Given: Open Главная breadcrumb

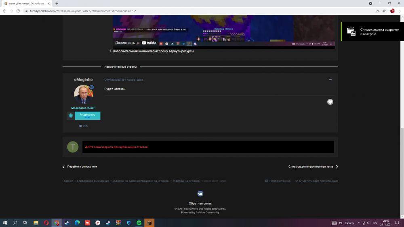Looking at the screenshot, I should (68, 181).
